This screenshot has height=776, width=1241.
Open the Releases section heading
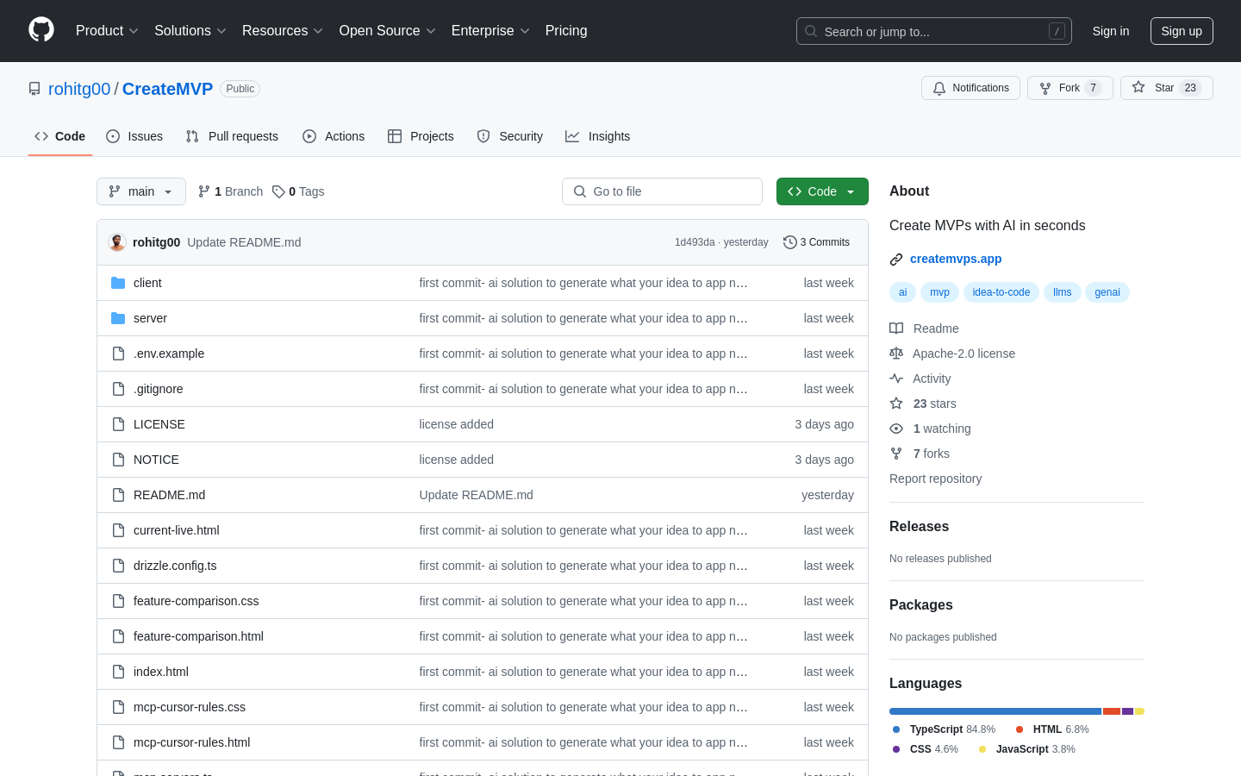coord(919,527)
